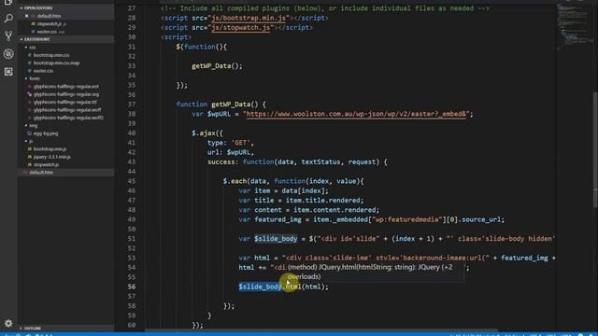This screenshot has height=336, width=598.
Task: Click $slide_body.html(html) on line 56
Action: point(283,287)
